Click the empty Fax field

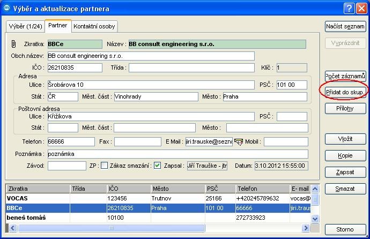(x=138, y=141)
